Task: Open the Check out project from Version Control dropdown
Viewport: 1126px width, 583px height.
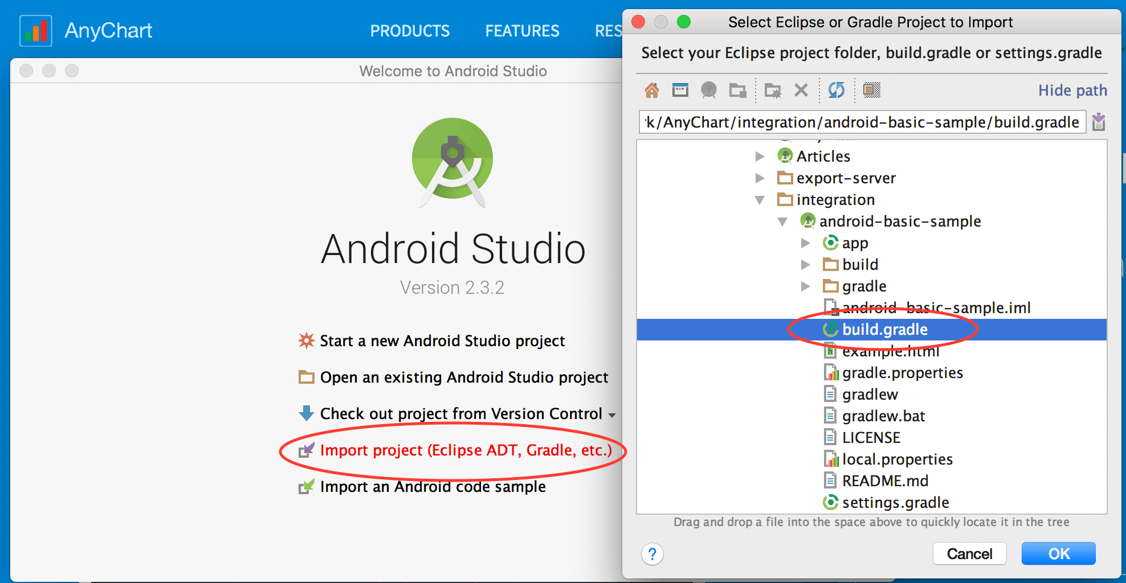Action: pos(613,414)
